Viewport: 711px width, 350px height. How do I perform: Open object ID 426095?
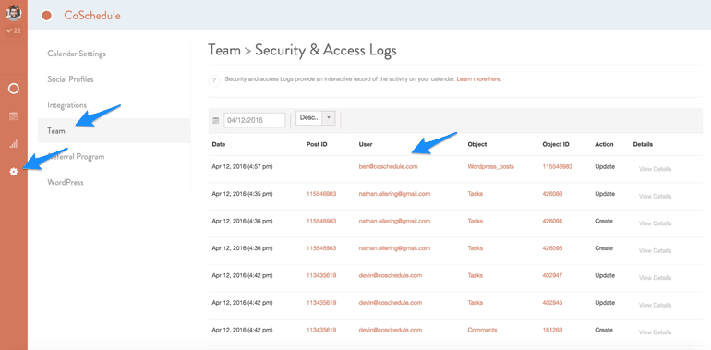tap(552, 248)
